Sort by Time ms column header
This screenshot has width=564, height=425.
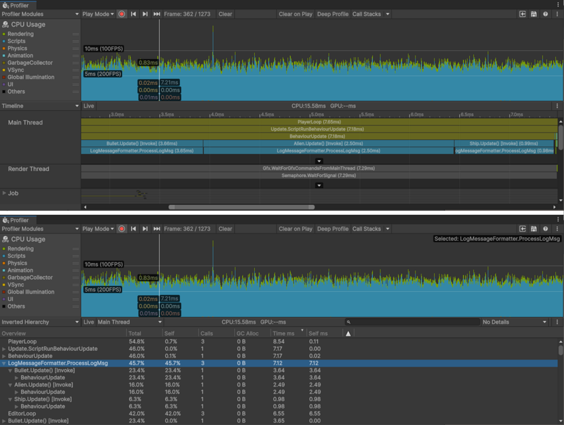[288, 334]
